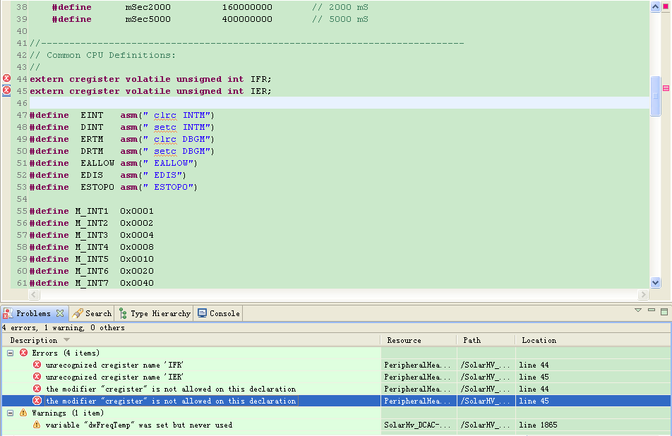This screenshot has height=436, width=672.
Task: Click the error marker on line 44
Action: coord(7,78)
